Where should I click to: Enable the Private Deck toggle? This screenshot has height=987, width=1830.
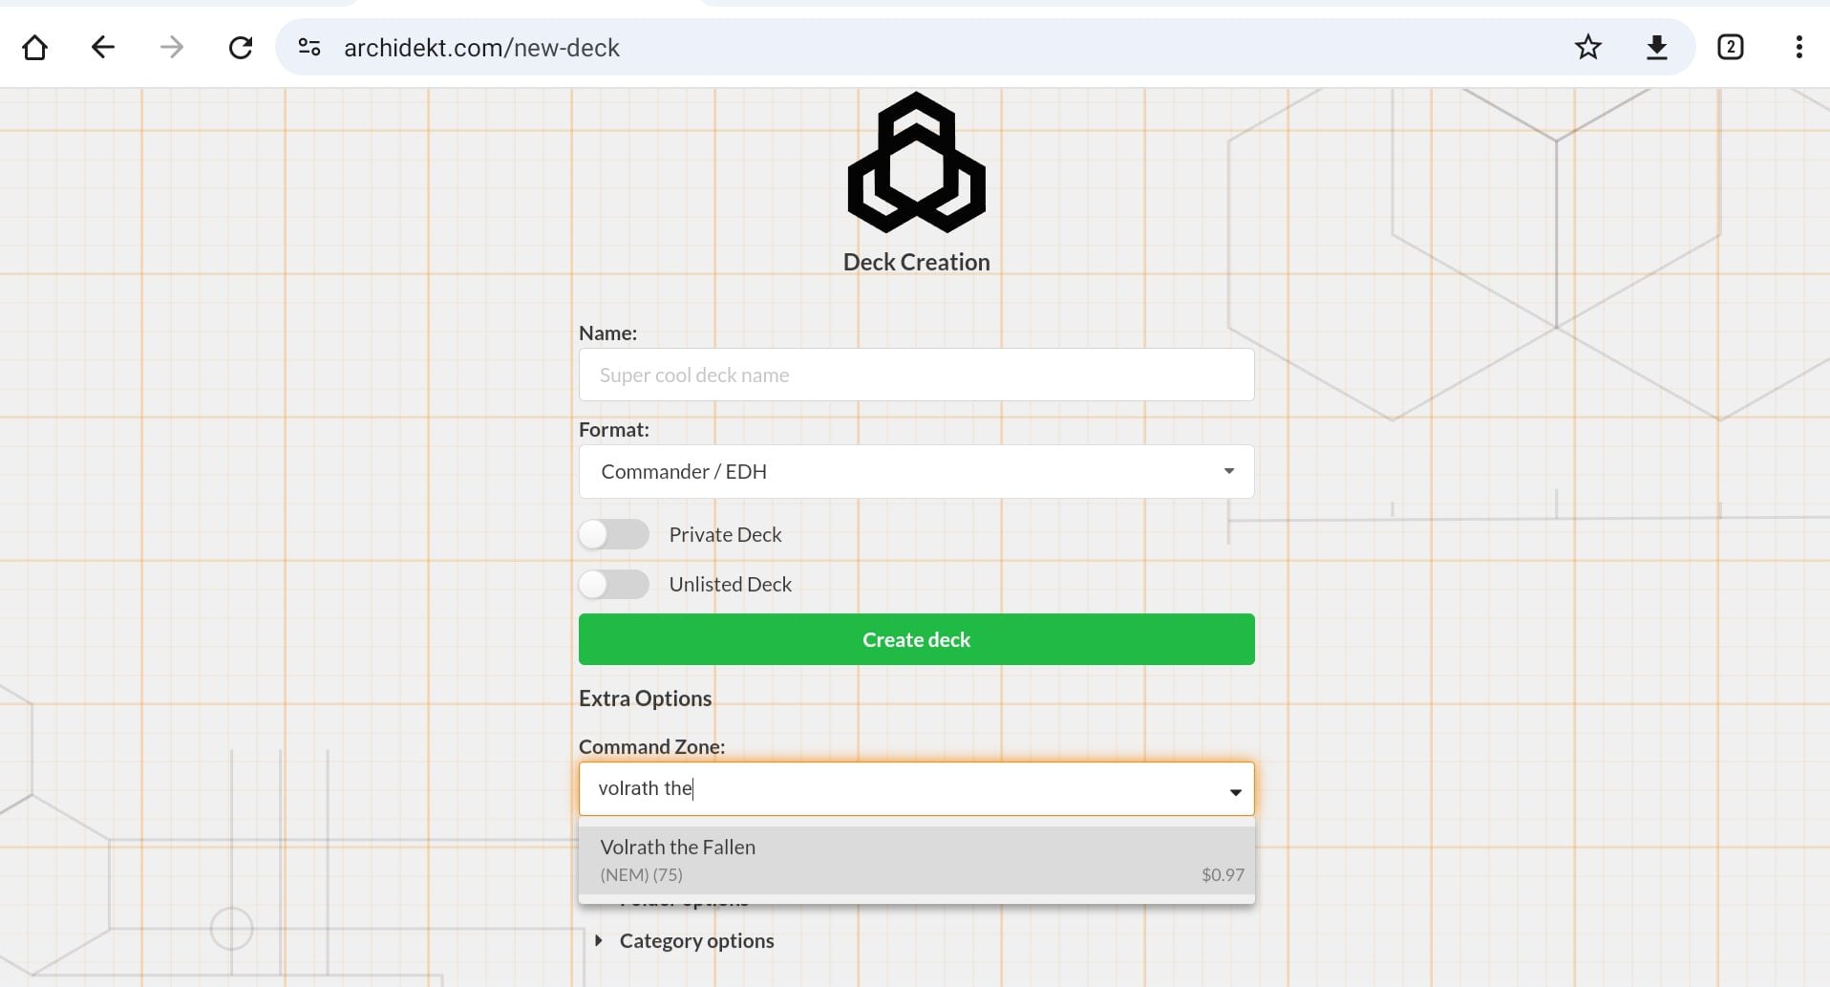click(x=613, y=534)
